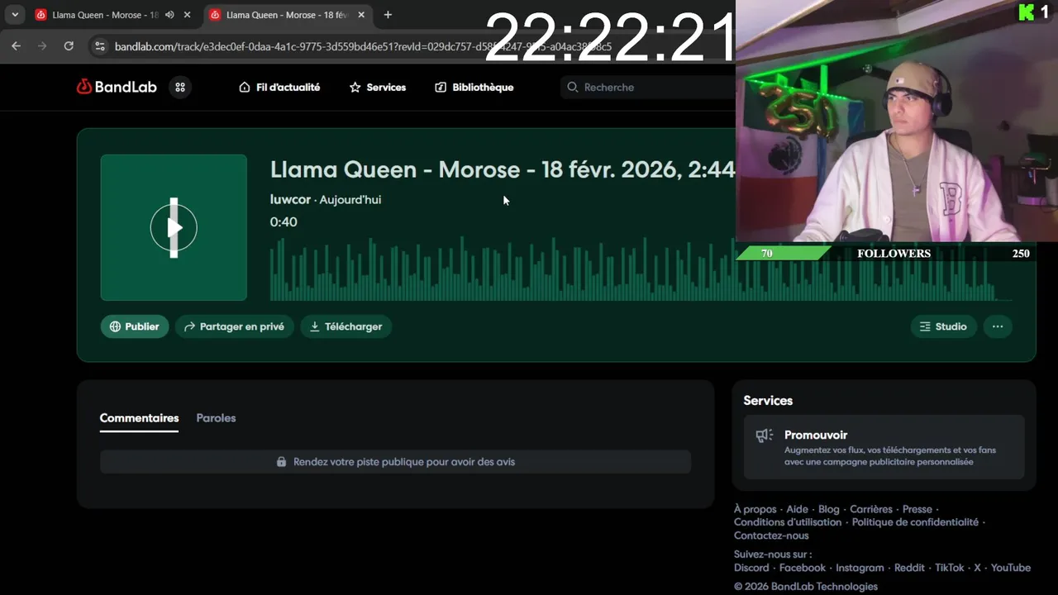Reload the browser page

(x=69, y=46)
